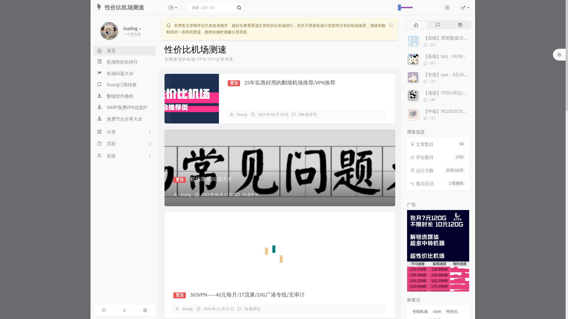Image resolution: width=568 pixels, height=319 pixels.
Task: Dismiss the yellow notice with the close icon
Action: 391,26
